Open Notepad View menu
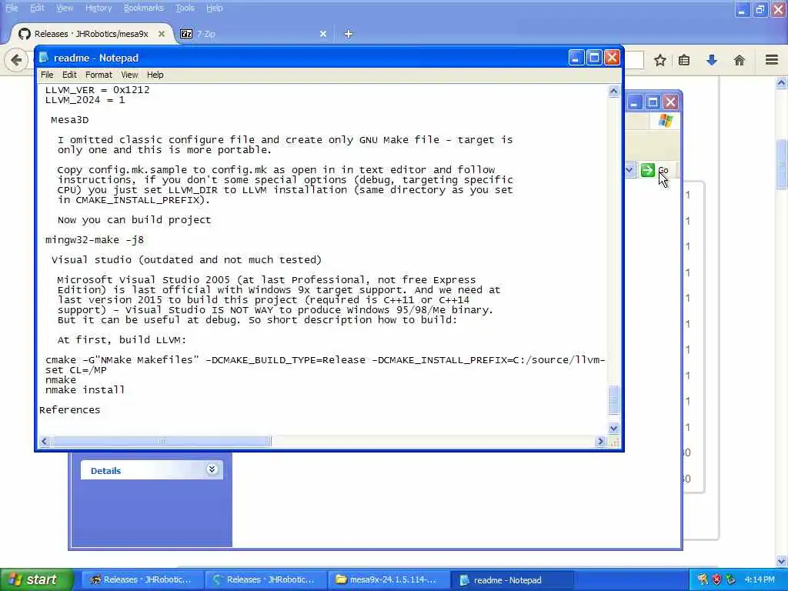The image size is (788, 591). pyautogui.click(x=129, y=75)
